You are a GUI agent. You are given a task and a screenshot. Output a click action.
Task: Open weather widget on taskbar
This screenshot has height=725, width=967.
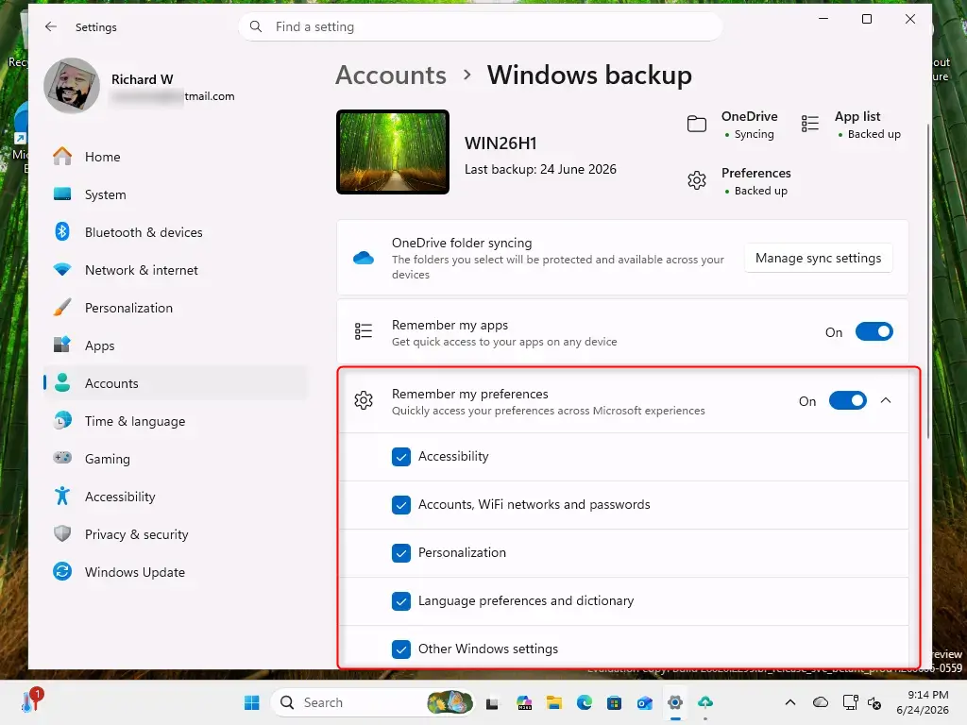pyautogui.click(x=31, y=701)
